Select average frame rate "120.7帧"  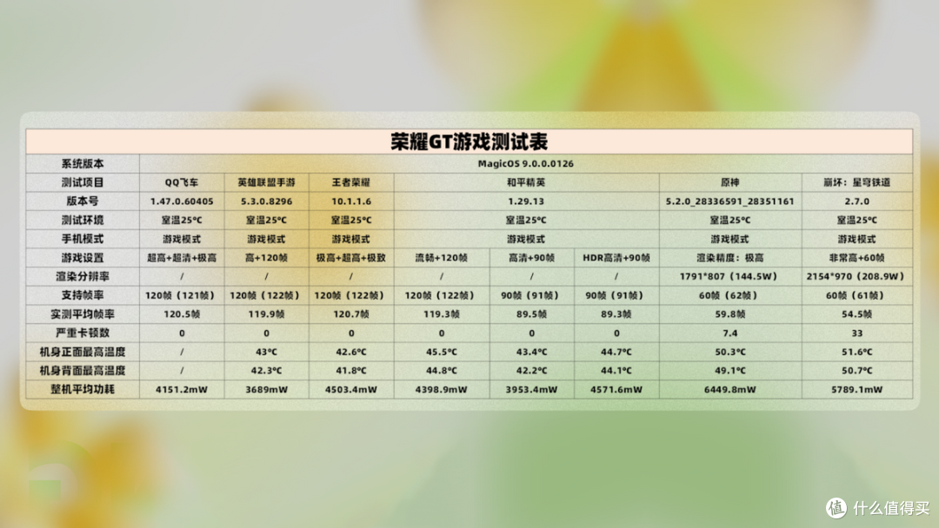click(351, 313)
